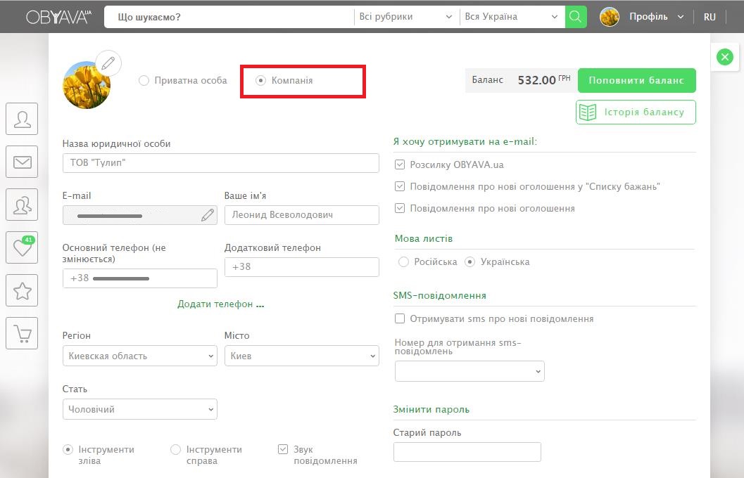744x478 pixels.
Task: Select the "Приватна особа" radio button
Action: (144, 81)
